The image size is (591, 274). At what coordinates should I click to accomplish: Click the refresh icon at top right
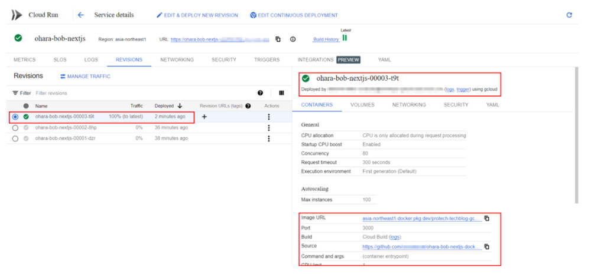point(569,15)
